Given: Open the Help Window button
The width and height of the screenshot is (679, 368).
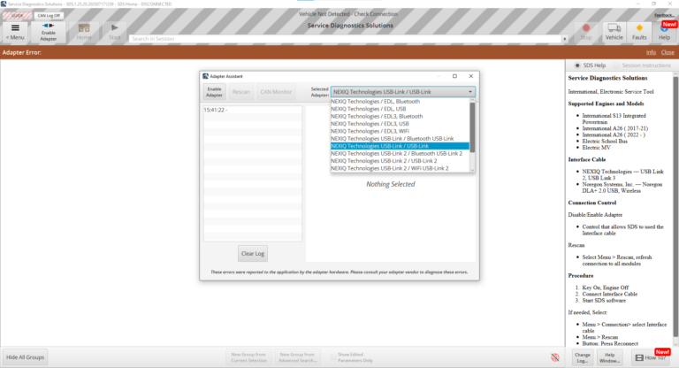Looking at the screenshot, I should click(609, 357).
